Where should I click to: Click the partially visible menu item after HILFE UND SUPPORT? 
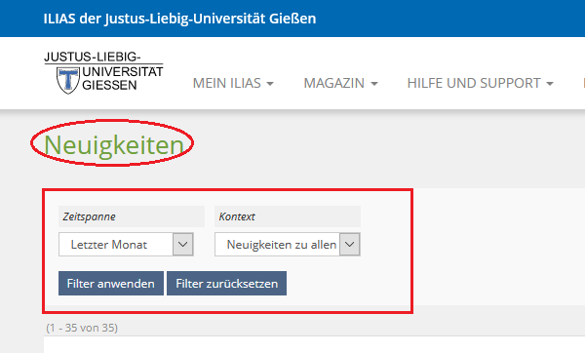click(x=583, y=83)
